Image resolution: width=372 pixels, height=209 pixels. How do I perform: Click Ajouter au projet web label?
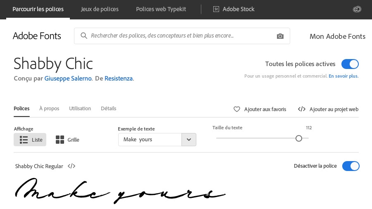click(x=334, y=109)
